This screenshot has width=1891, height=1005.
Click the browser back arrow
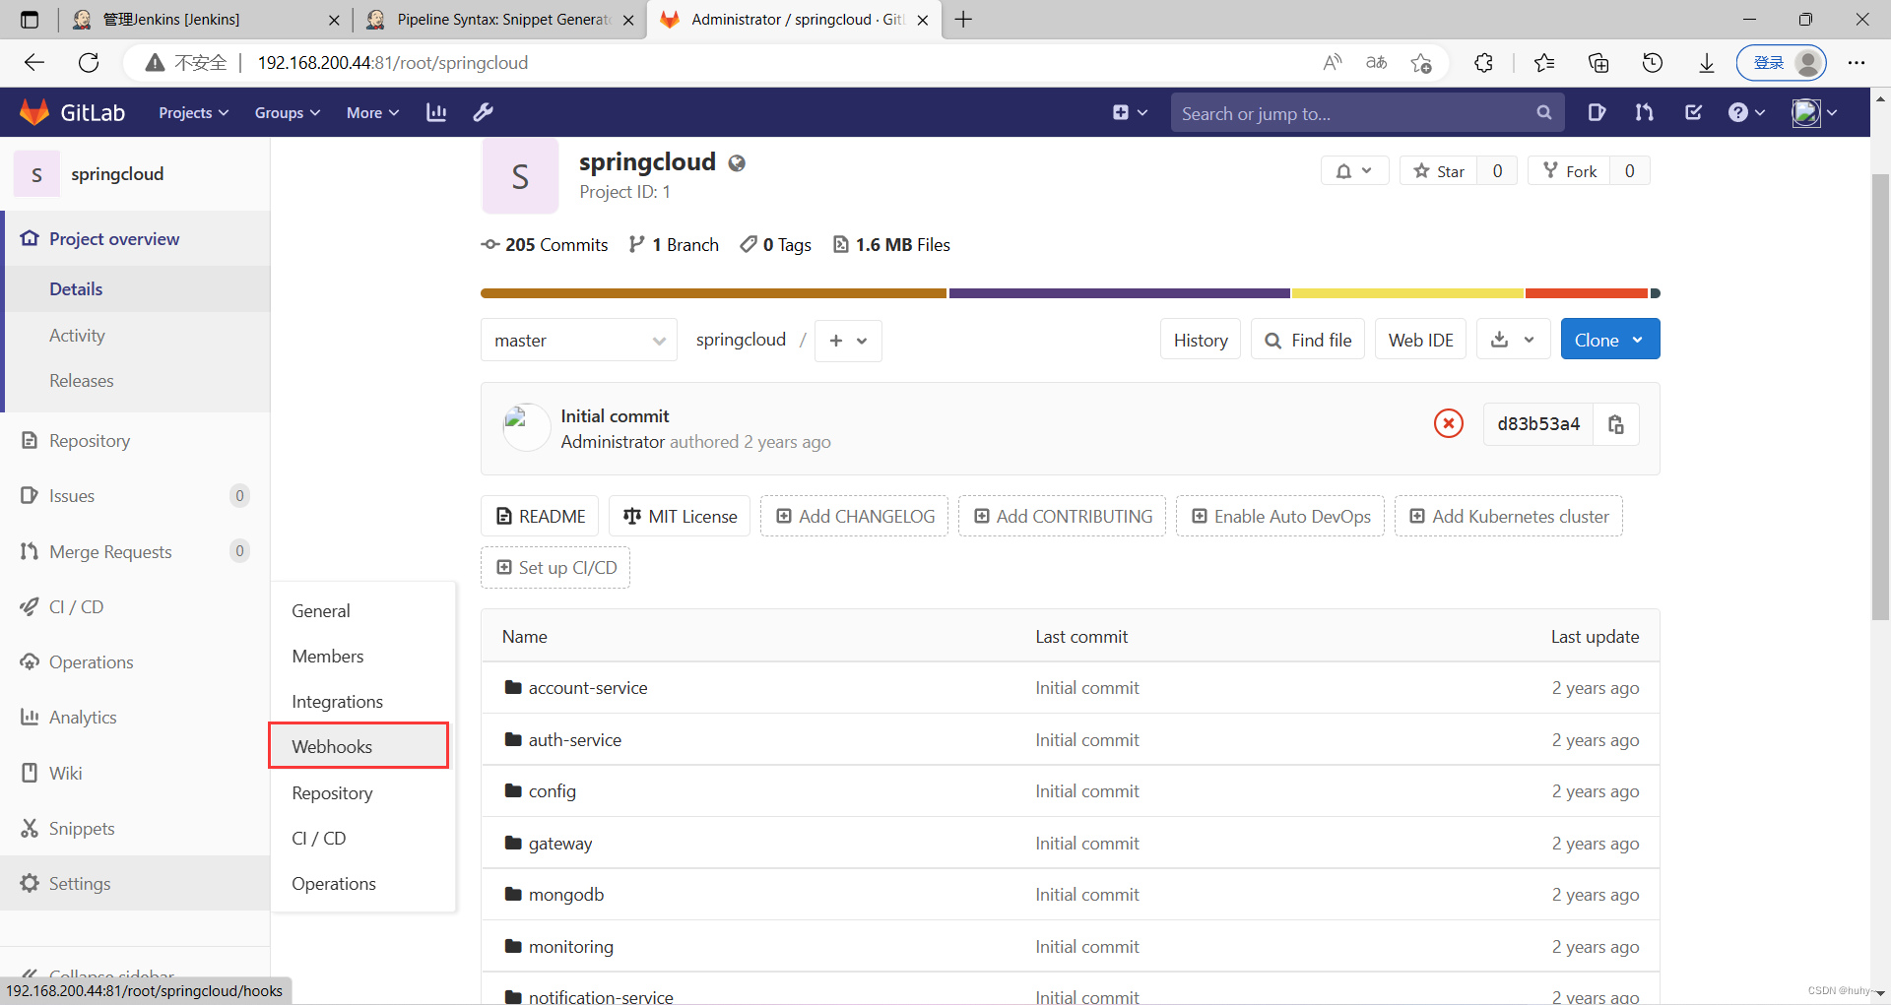point(34,62)
